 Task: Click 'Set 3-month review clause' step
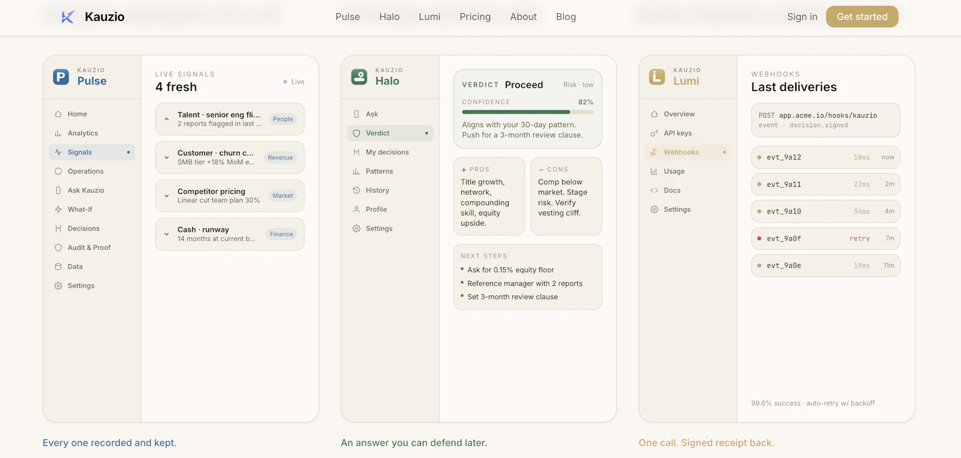(x=512, y=297)
